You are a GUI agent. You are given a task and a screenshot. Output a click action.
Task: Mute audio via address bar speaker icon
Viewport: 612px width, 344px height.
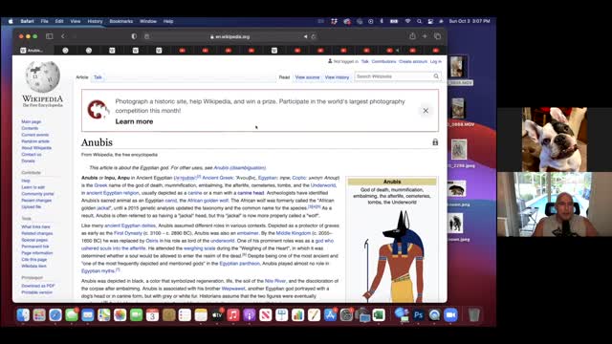click(x=305, y=36)
